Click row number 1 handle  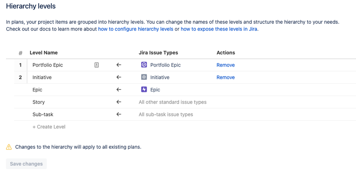20,65
